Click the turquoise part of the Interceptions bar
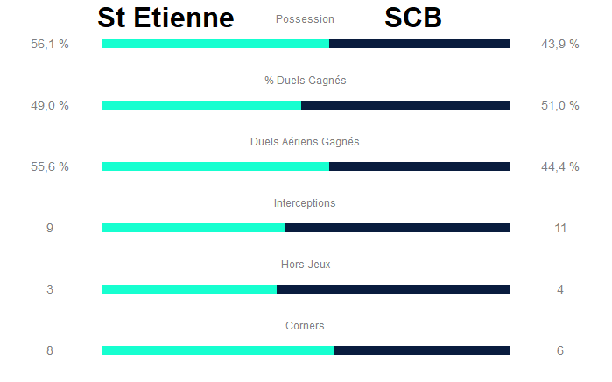This screenshot has width=612, height=382. click(x=193, y=228)
